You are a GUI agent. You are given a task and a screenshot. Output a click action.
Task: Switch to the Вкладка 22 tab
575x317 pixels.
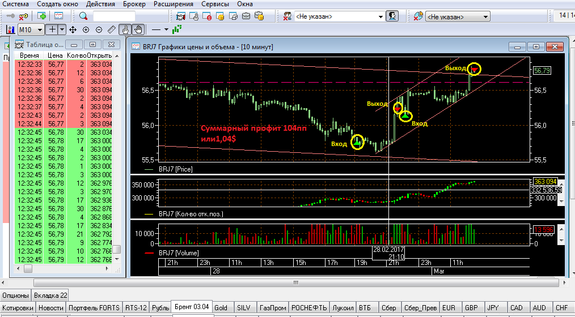(49, 295)
